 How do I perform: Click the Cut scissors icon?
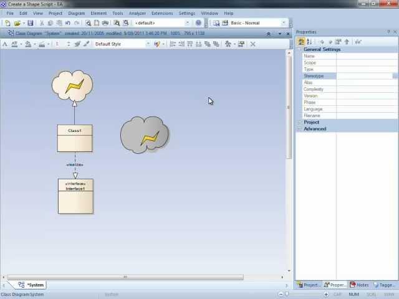[x=42, y=23]
